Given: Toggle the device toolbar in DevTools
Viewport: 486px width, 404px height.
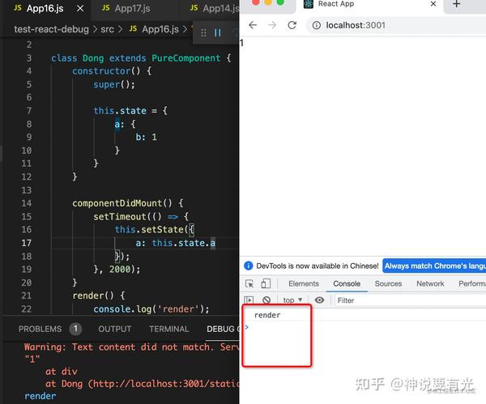Looking at the screenshot, I should click(x=266, y=283).
